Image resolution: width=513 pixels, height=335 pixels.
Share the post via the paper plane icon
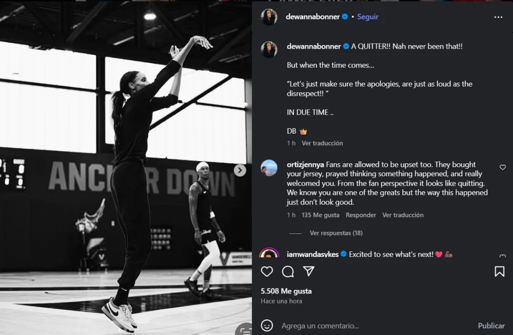308,271
